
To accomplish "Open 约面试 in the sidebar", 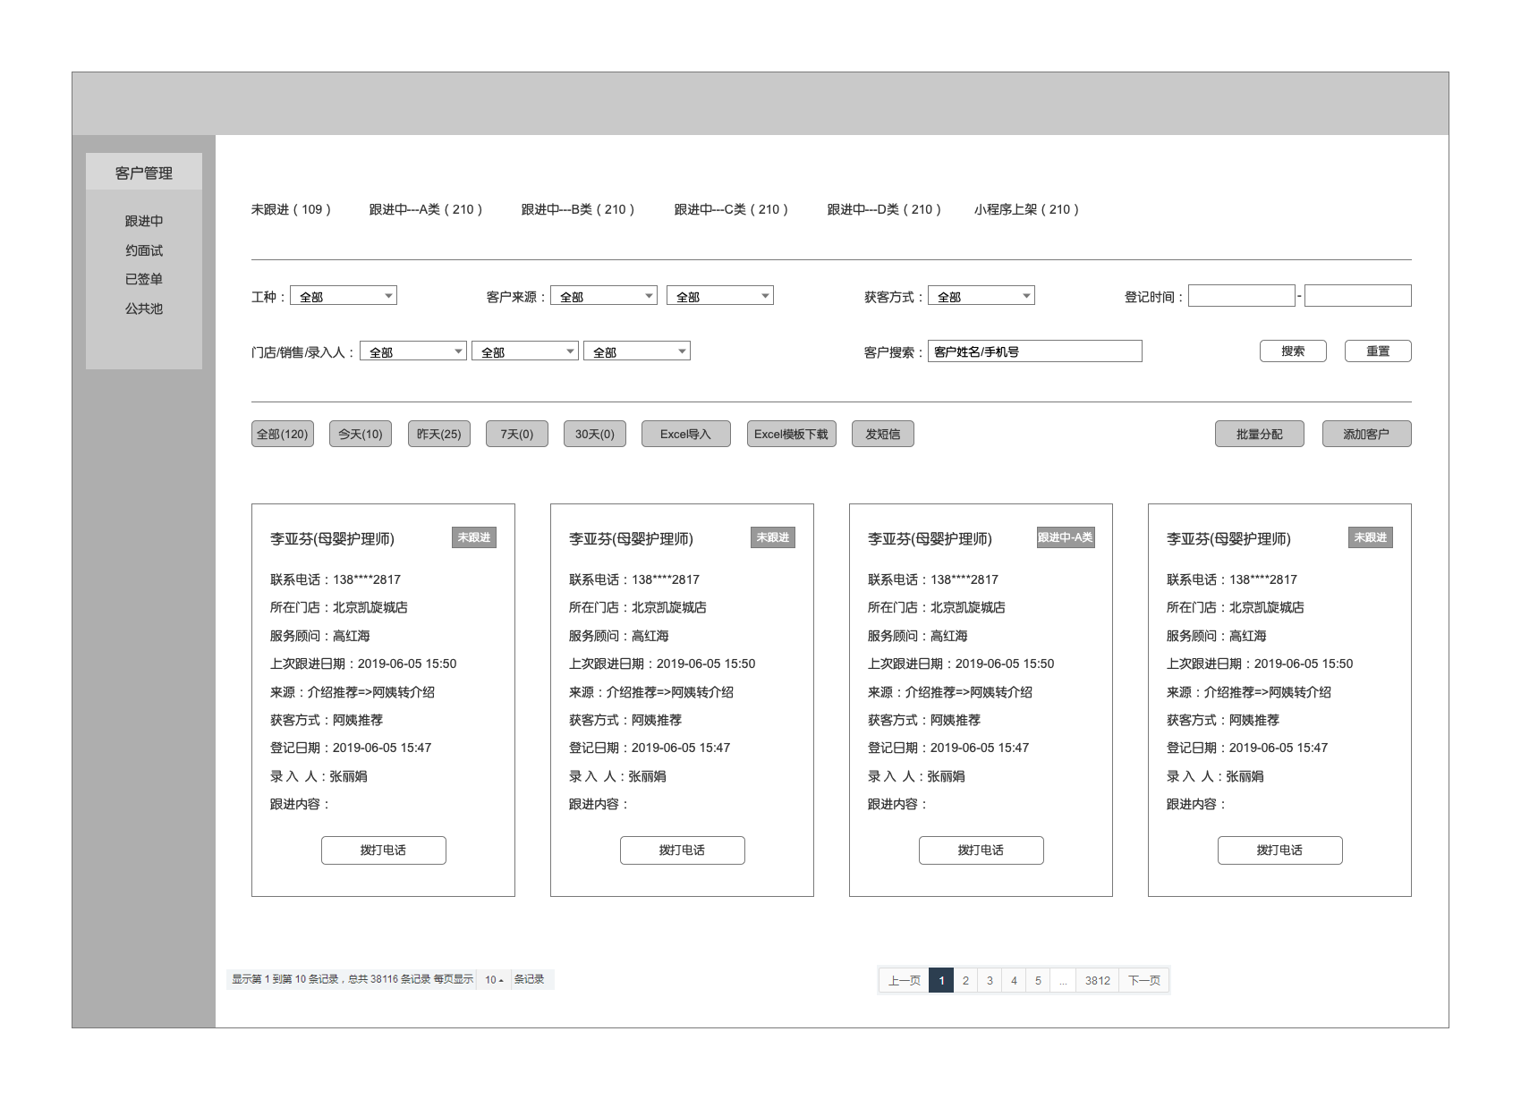I will coord(144,250).
